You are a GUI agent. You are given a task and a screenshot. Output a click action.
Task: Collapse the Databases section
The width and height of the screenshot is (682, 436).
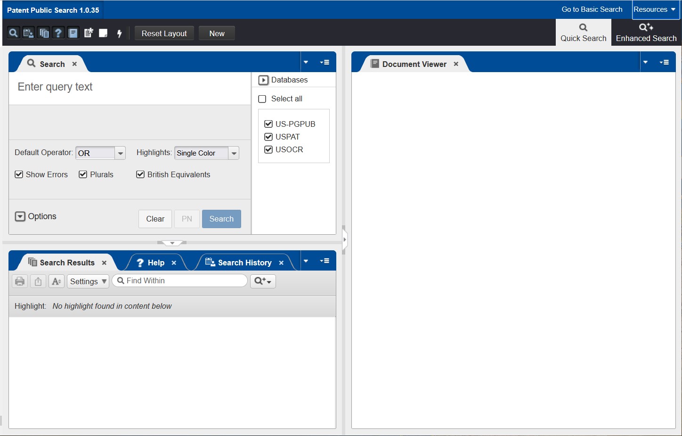pos(263,80)
